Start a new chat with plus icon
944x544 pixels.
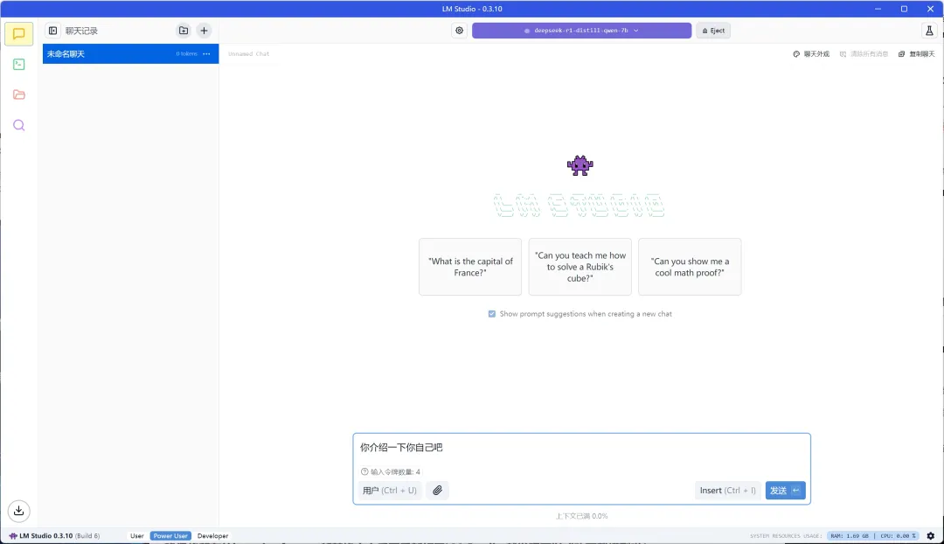click(x=204, y=31)
